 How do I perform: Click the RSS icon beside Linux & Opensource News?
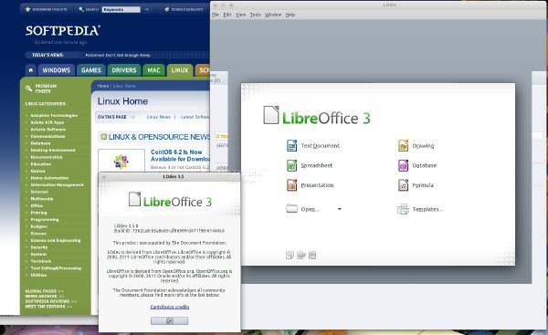tap(103, 137)
